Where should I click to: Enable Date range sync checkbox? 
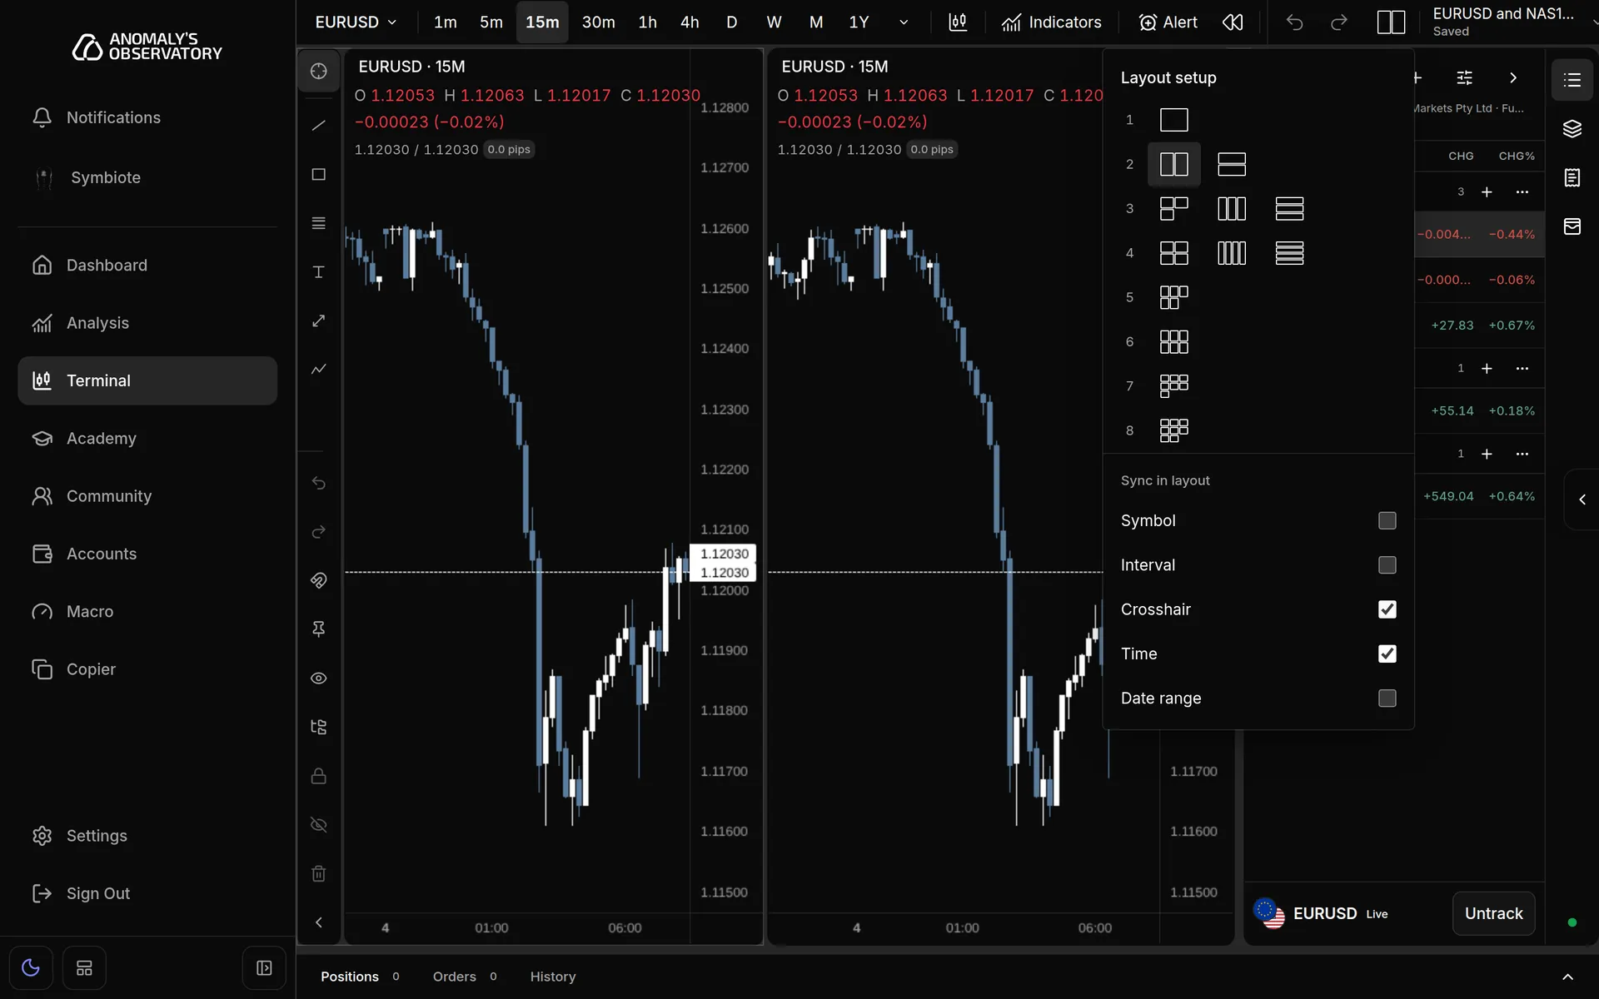(1387, 698)
